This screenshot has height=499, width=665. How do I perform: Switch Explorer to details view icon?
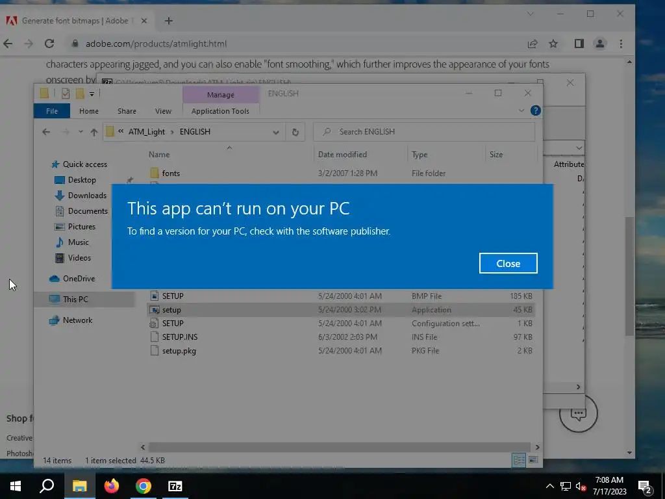[519, 460]
